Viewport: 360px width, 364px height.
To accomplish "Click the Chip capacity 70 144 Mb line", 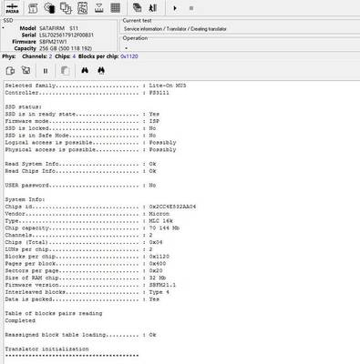I will (92, 227).
